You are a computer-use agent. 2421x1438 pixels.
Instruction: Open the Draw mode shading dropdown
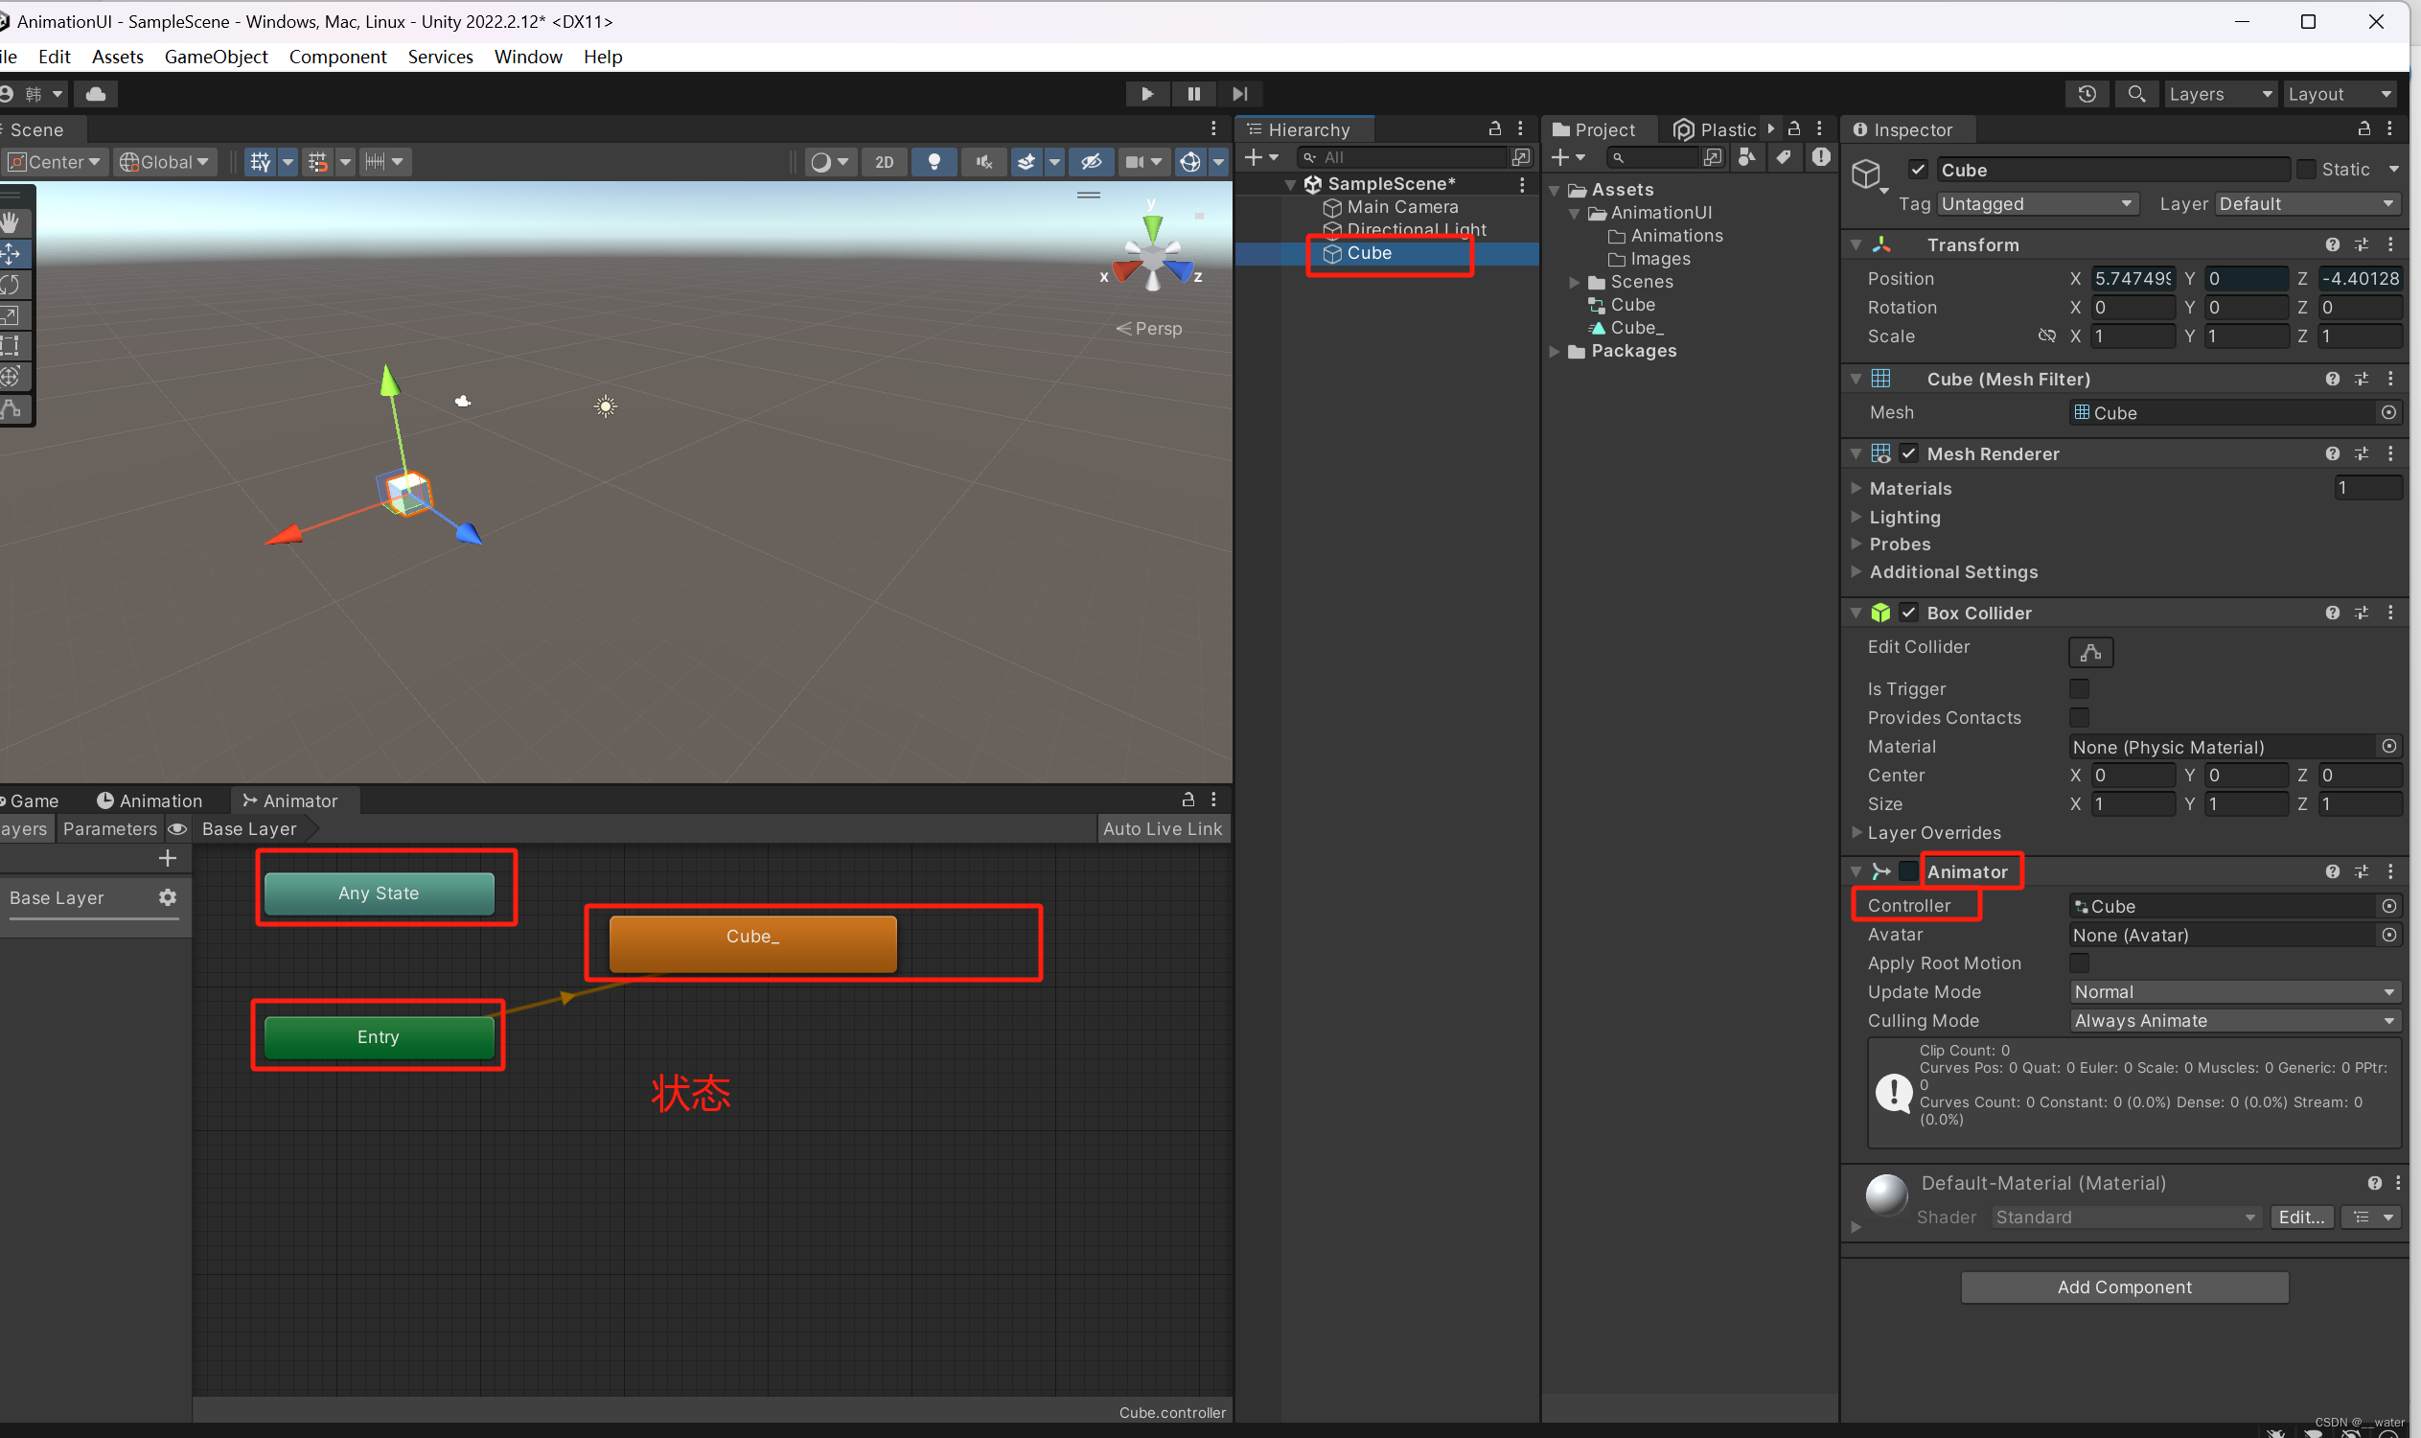pos(830,162)
